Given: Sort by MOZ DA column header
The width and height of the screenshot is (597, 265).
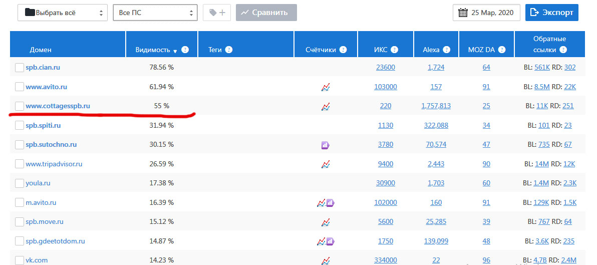Looking at the screenshot, I should [x=482, y=50].
